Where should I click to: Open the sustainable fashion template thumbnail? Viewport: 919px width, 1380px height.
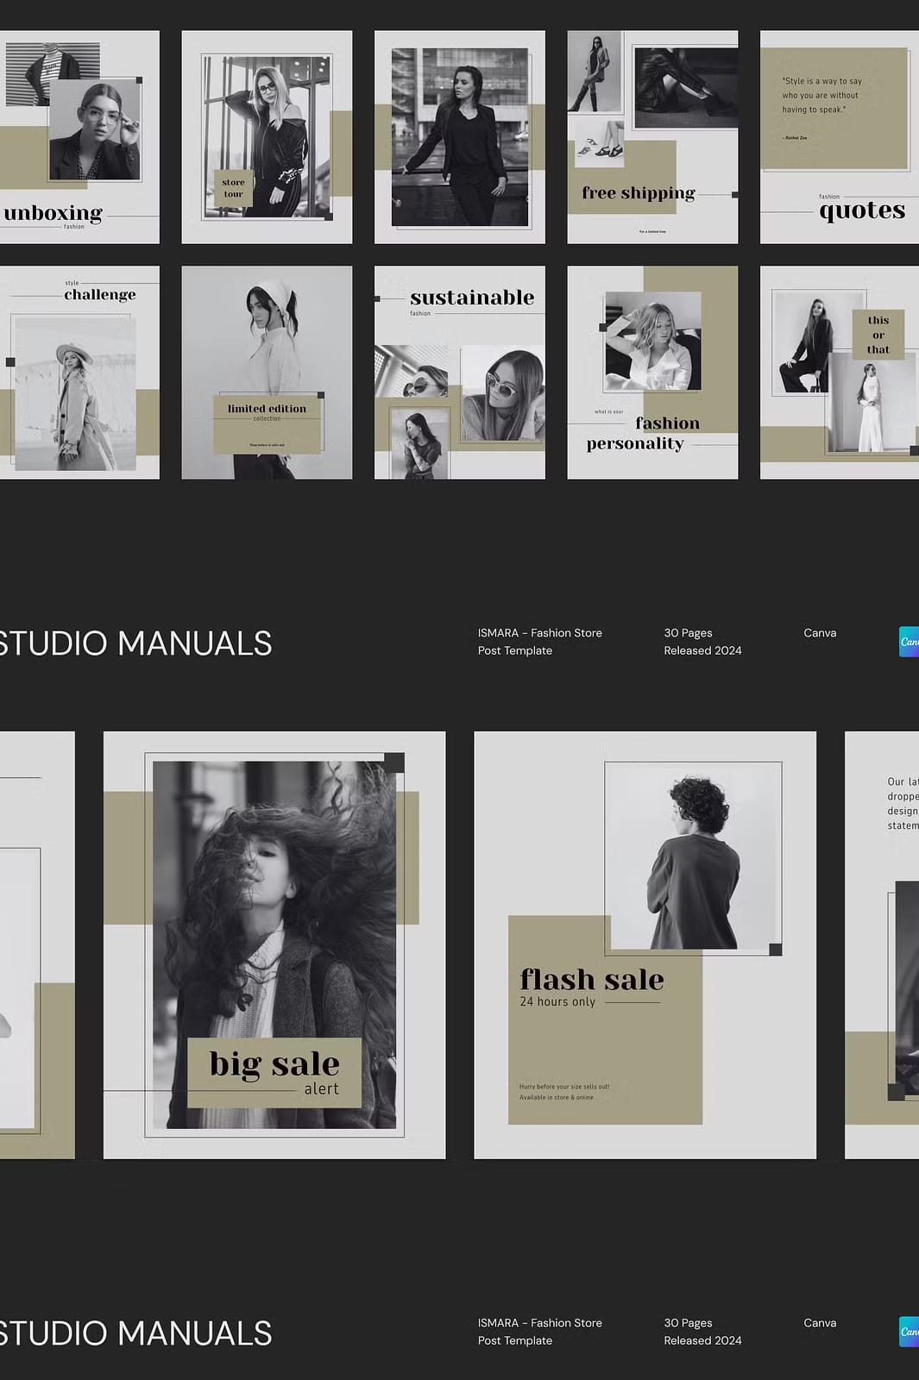pyautogui.click(x=460, y=373)
